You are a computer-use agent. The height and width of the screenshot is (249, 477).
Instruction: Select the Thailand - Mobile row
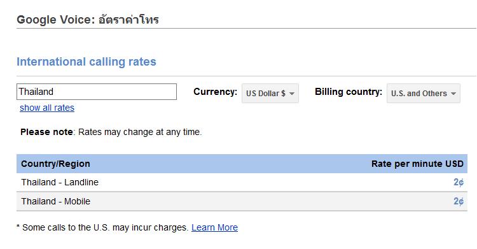point(242,201)
